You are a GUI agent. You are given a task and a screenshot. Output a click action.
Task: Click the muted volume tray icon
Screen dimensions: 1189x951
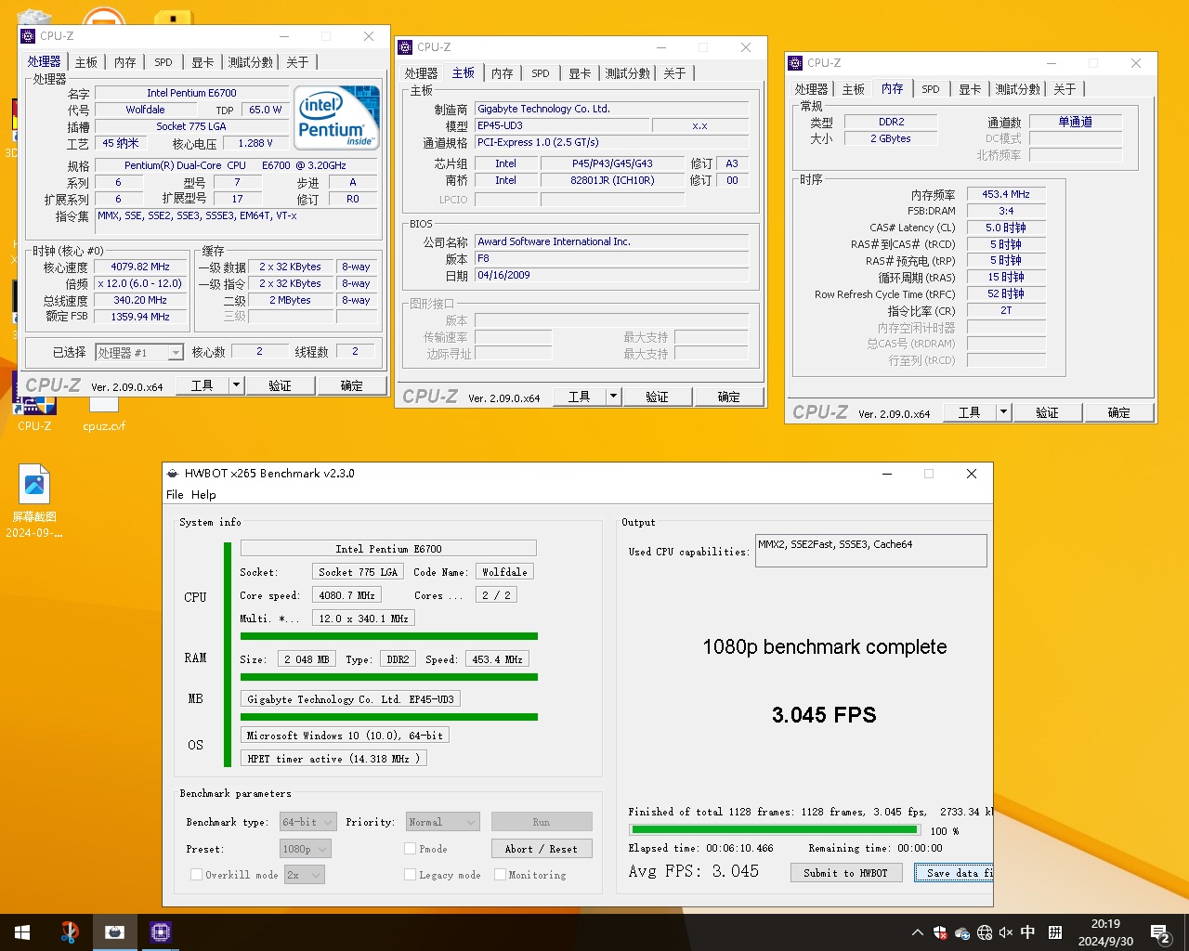1006,932
